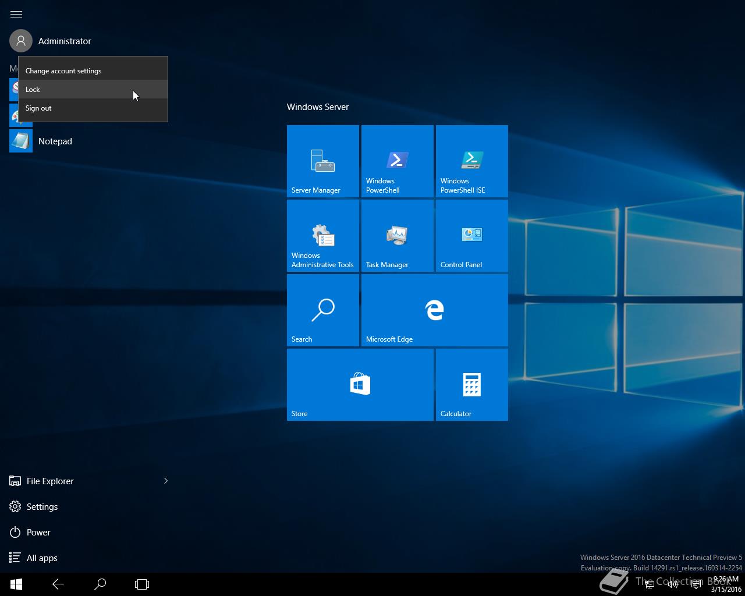745x596 pixels.
Task: Expand the File Explorer jump list arrow
Action: tap(166, 481)
